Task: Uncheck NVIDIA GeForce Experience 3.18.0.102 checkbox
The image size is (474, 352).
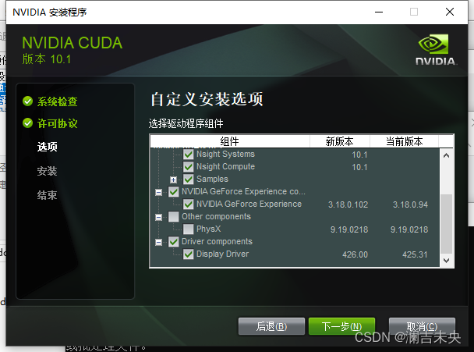Action: click(189, 204)
